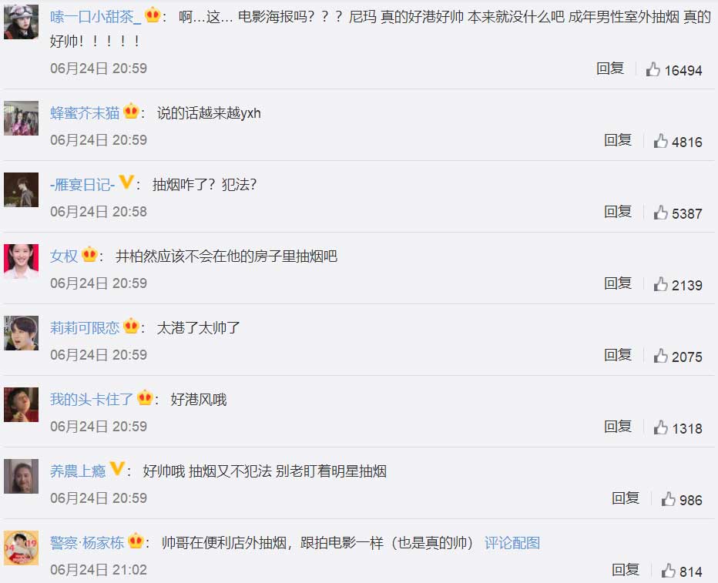718x583 pixels.
Task: Click the V badge beside -雁宴日记-
Action: point(126,182)
